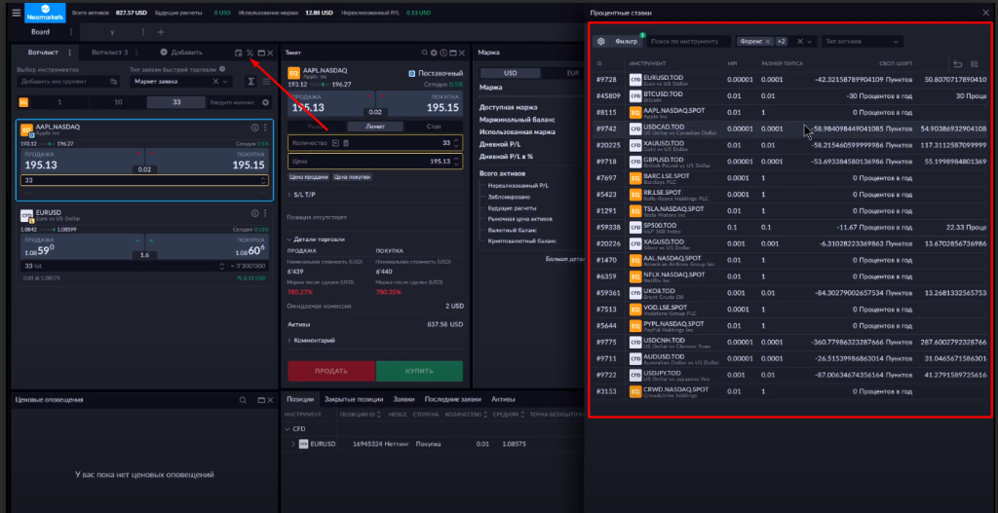The image size is (998, 513).
Task: Click the Цена price field in ticket
Action: click(x=375, y=161)
